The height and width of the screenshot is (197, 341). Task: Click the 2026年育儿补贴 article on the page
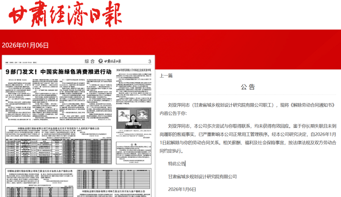tap(134, 87)
